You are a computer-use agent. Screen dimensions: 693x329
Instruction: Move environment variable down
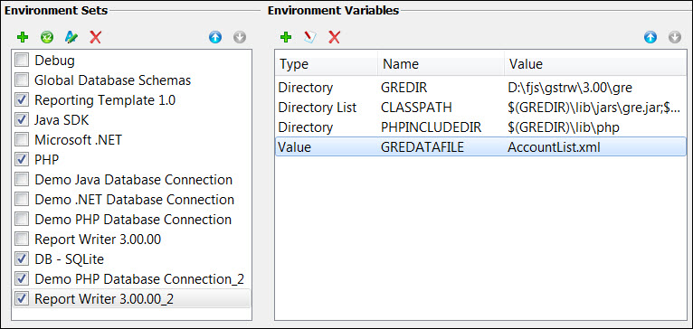click(x=675, y=38)
